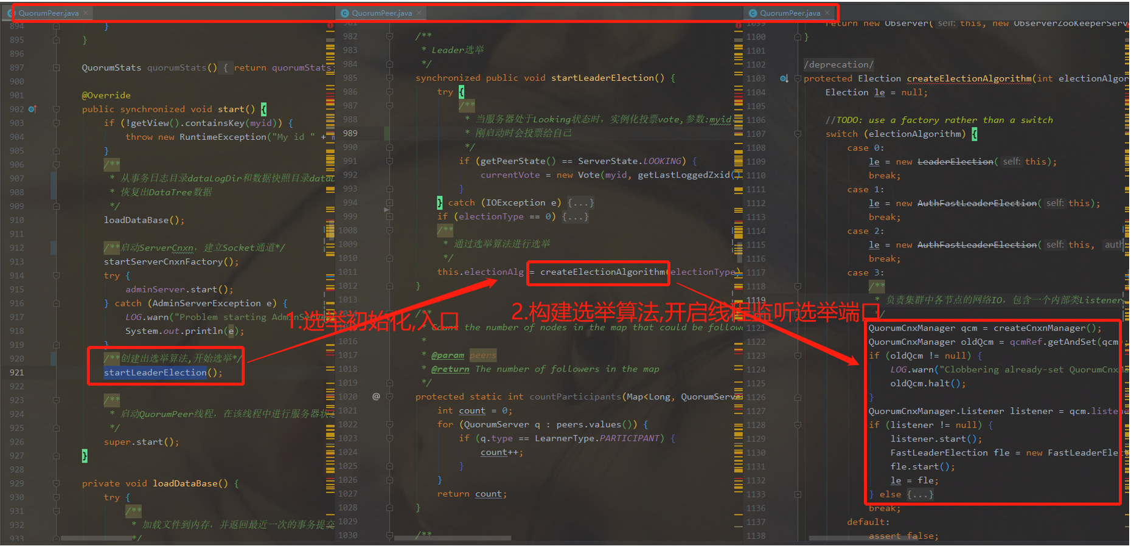
Task: Click the override gutter icon at line 902
Action: click(32, 109)
